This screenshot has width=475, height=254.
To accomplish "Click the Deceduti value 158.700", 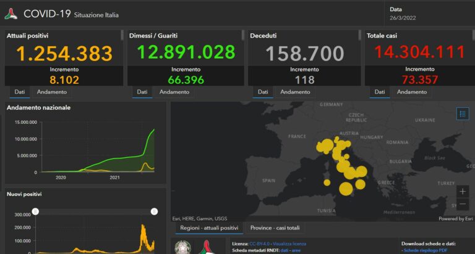I will (304, 54).
